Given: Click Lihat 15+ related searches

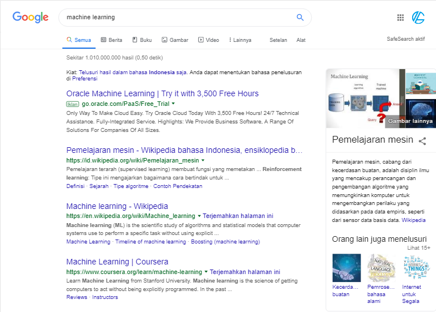Looking at the screenshot, I should tap(419, 247).
